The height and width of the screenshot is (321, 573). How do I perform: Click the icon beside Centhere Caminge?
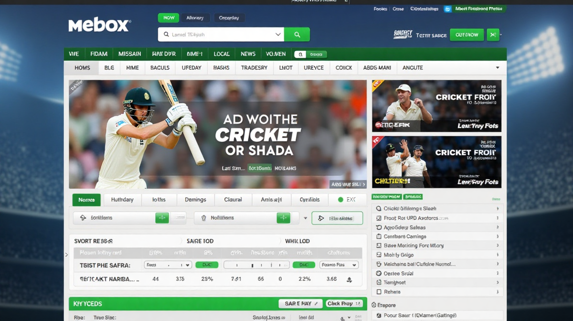pos(379,236)
